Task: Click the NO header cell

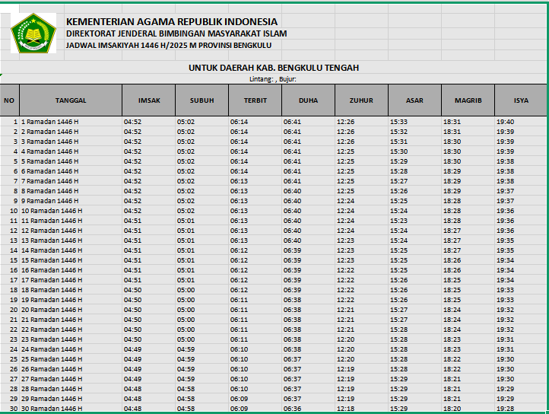Action: point(9,100)
